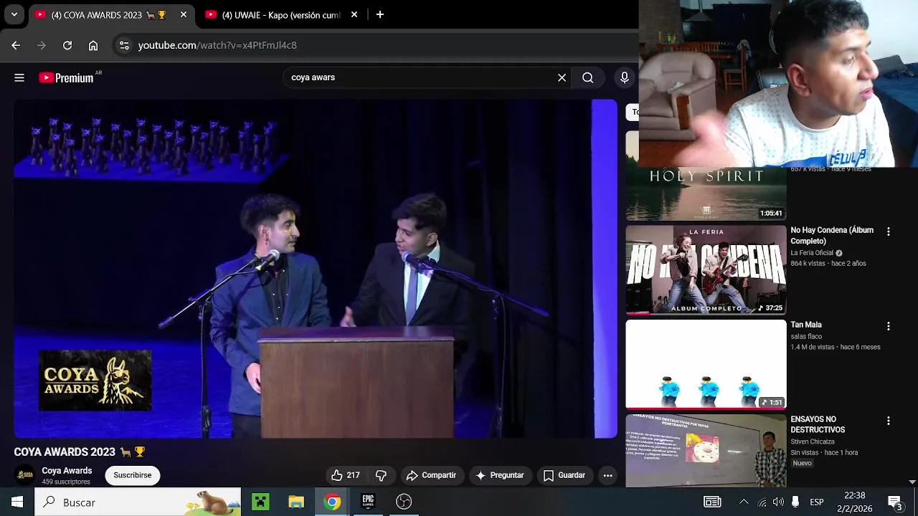Click the Windows Buscar search box
This screenshot has height=516, width=918.
[138, 502]
